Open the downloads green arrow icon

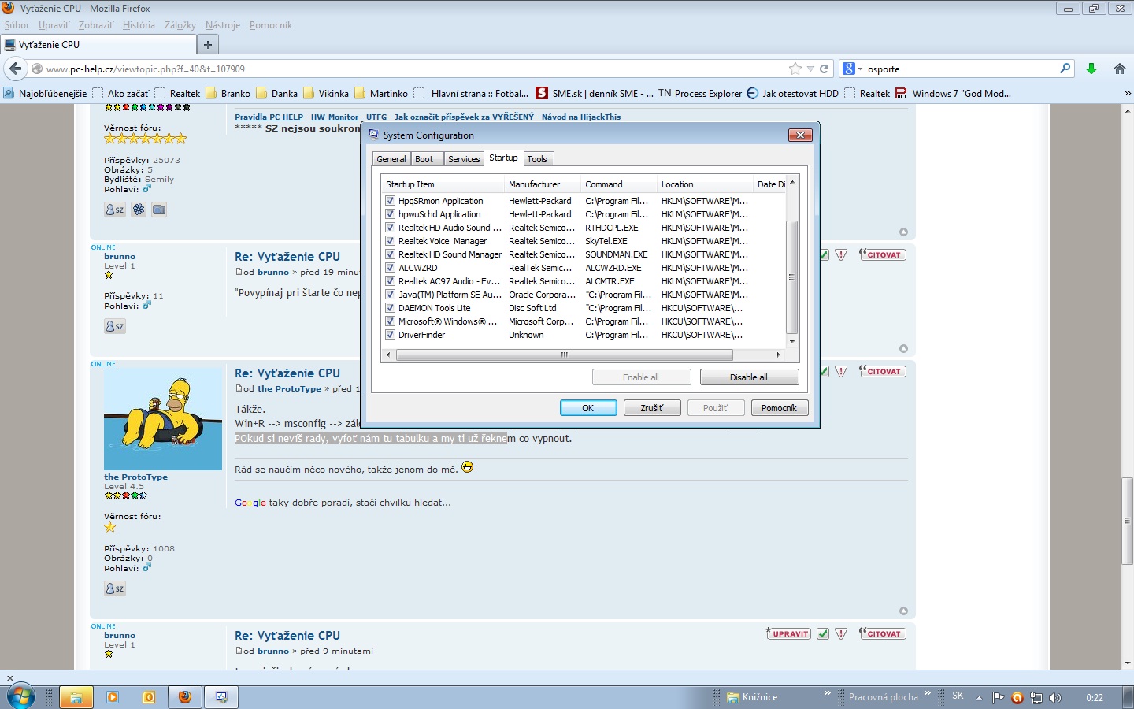coord(1091,69)
